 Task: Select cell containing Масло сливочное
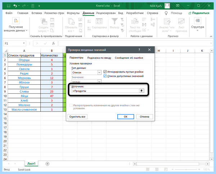coord(24,110)
